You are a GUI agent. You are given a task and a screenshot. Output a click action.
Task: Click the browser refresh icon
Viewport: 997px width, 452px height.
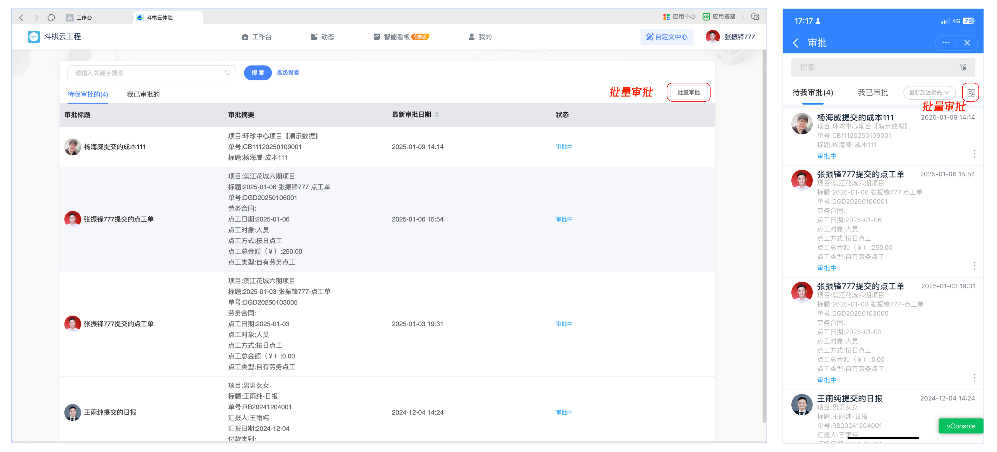pyautogui.click(x=51, y=17)
